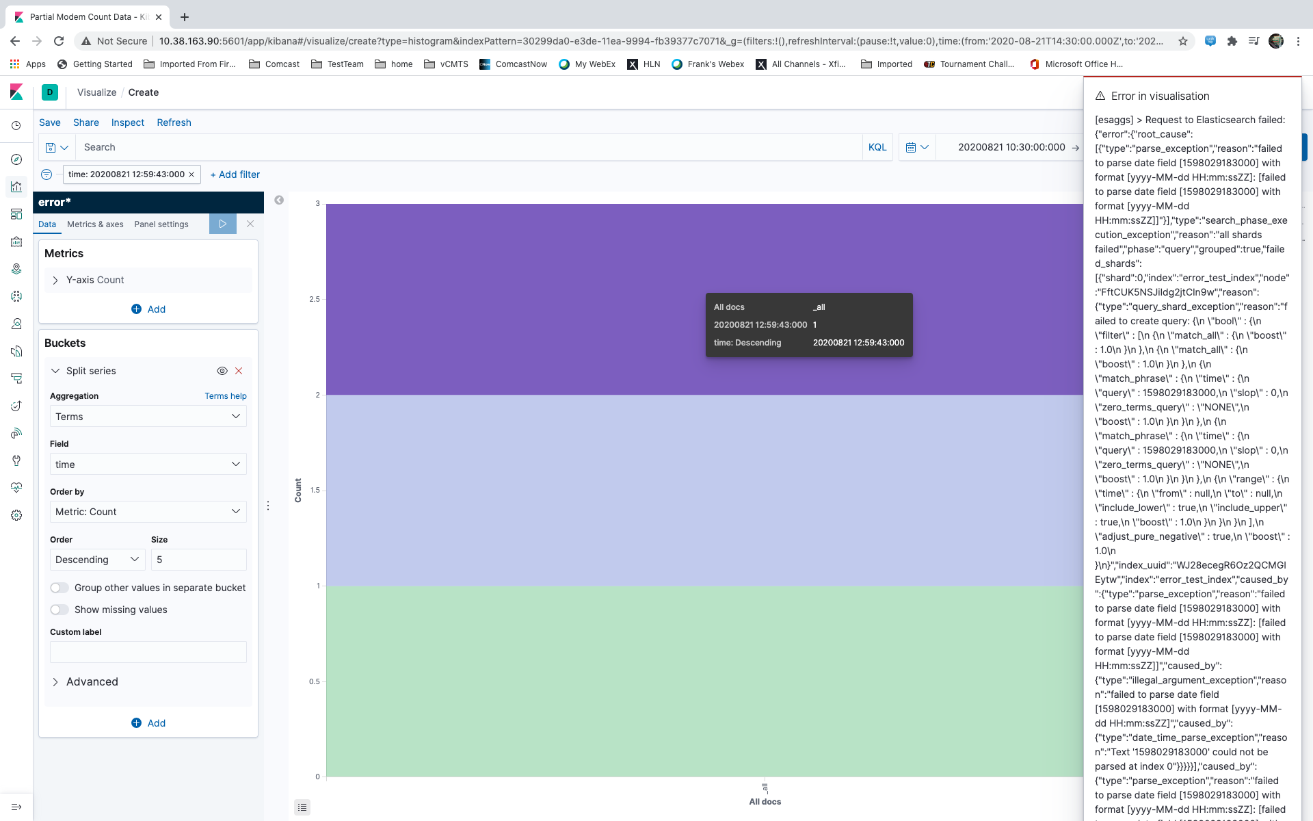Open the Maps app icon in sidebar

pos(16,269)
